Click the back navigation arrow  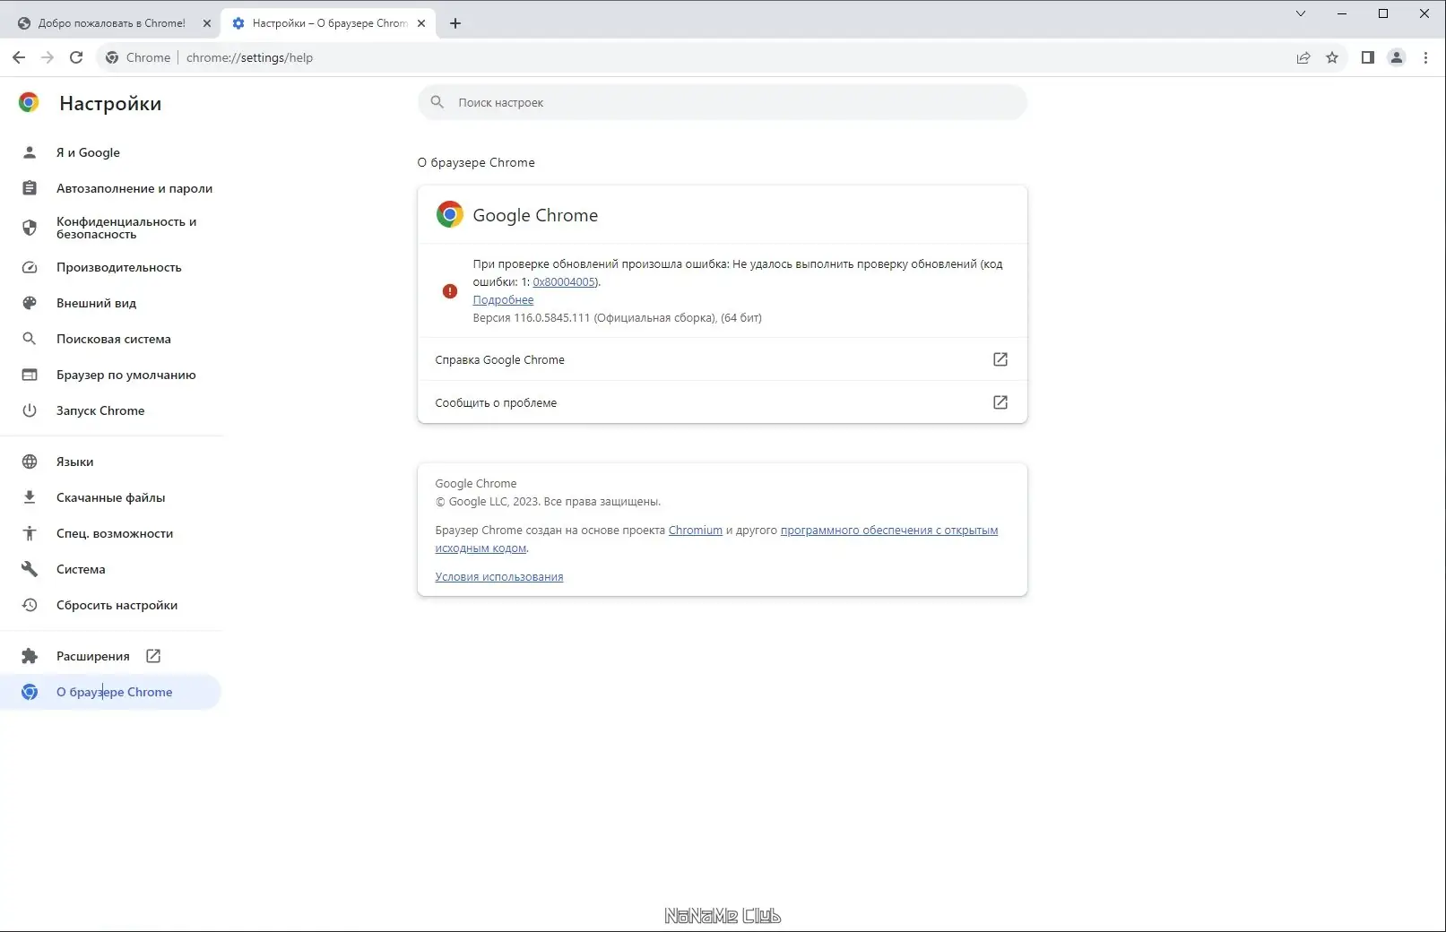19,57
